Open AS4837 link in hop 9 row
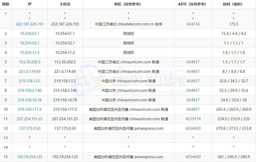 point(193,100)
